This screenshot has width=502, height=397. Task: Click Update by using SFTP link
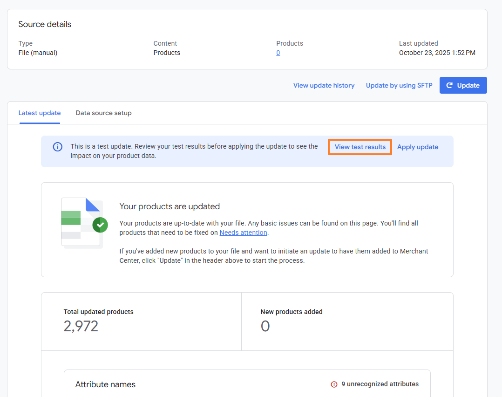pos(399,85)
